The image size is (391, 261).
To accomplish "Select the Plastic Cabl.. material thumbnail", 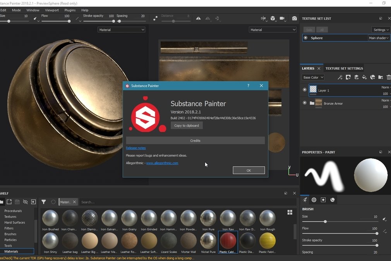I will (228, 242).
